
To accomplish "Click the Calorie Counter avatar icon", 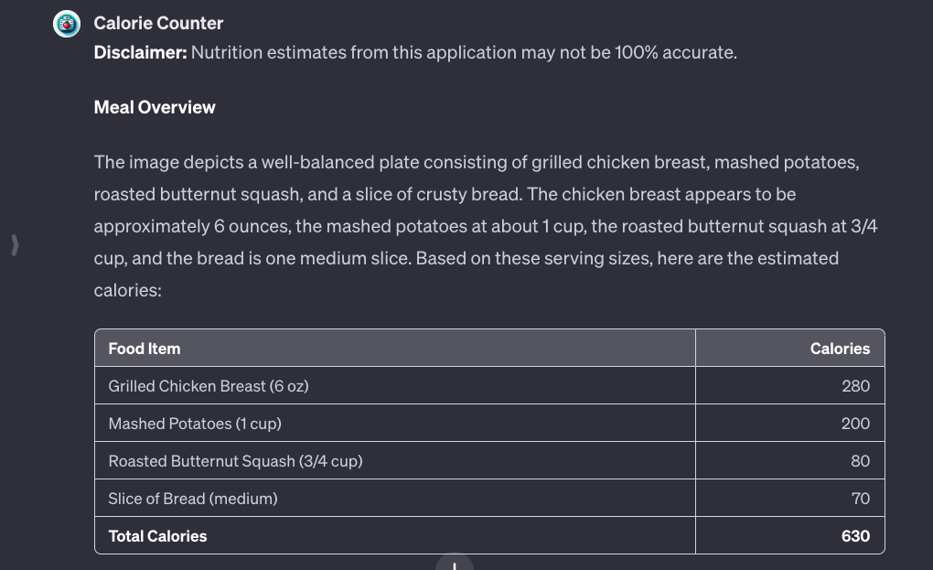I will (x=67, y=24).
